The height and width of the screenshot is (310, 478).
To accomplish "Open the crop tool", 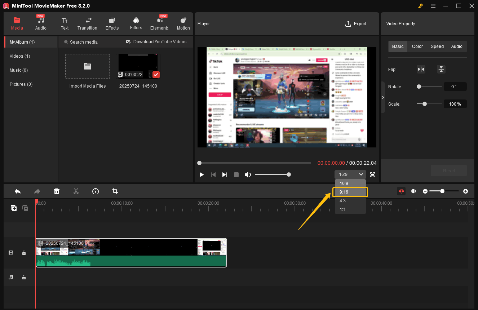I will 115,191.
